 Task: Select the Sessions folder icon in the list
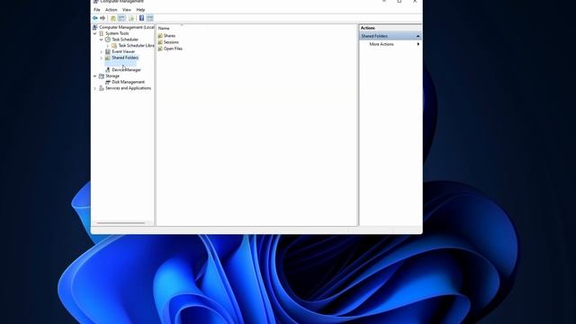[160, 42]
